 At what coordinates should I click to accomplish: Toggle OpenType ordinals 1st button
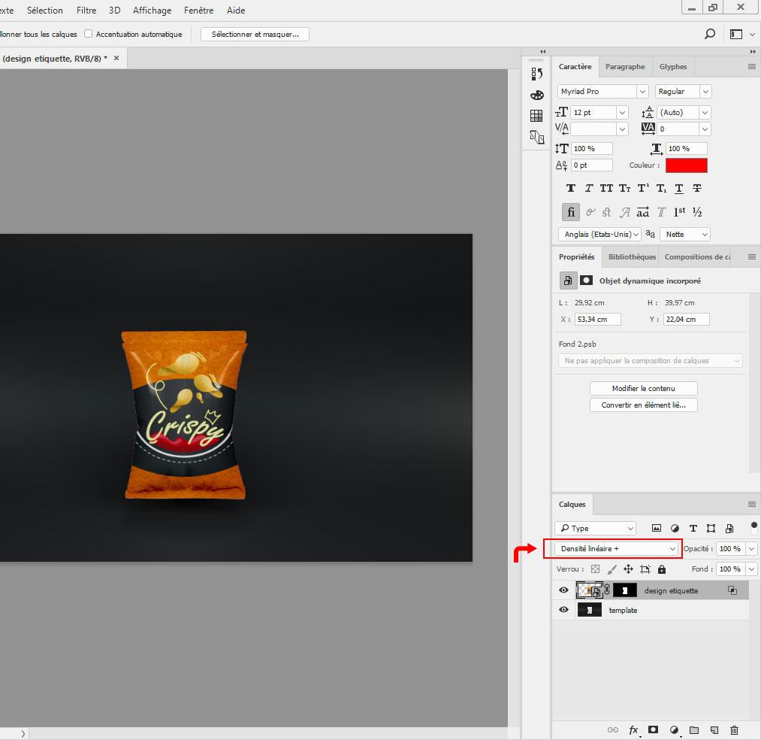pos(679,212)
